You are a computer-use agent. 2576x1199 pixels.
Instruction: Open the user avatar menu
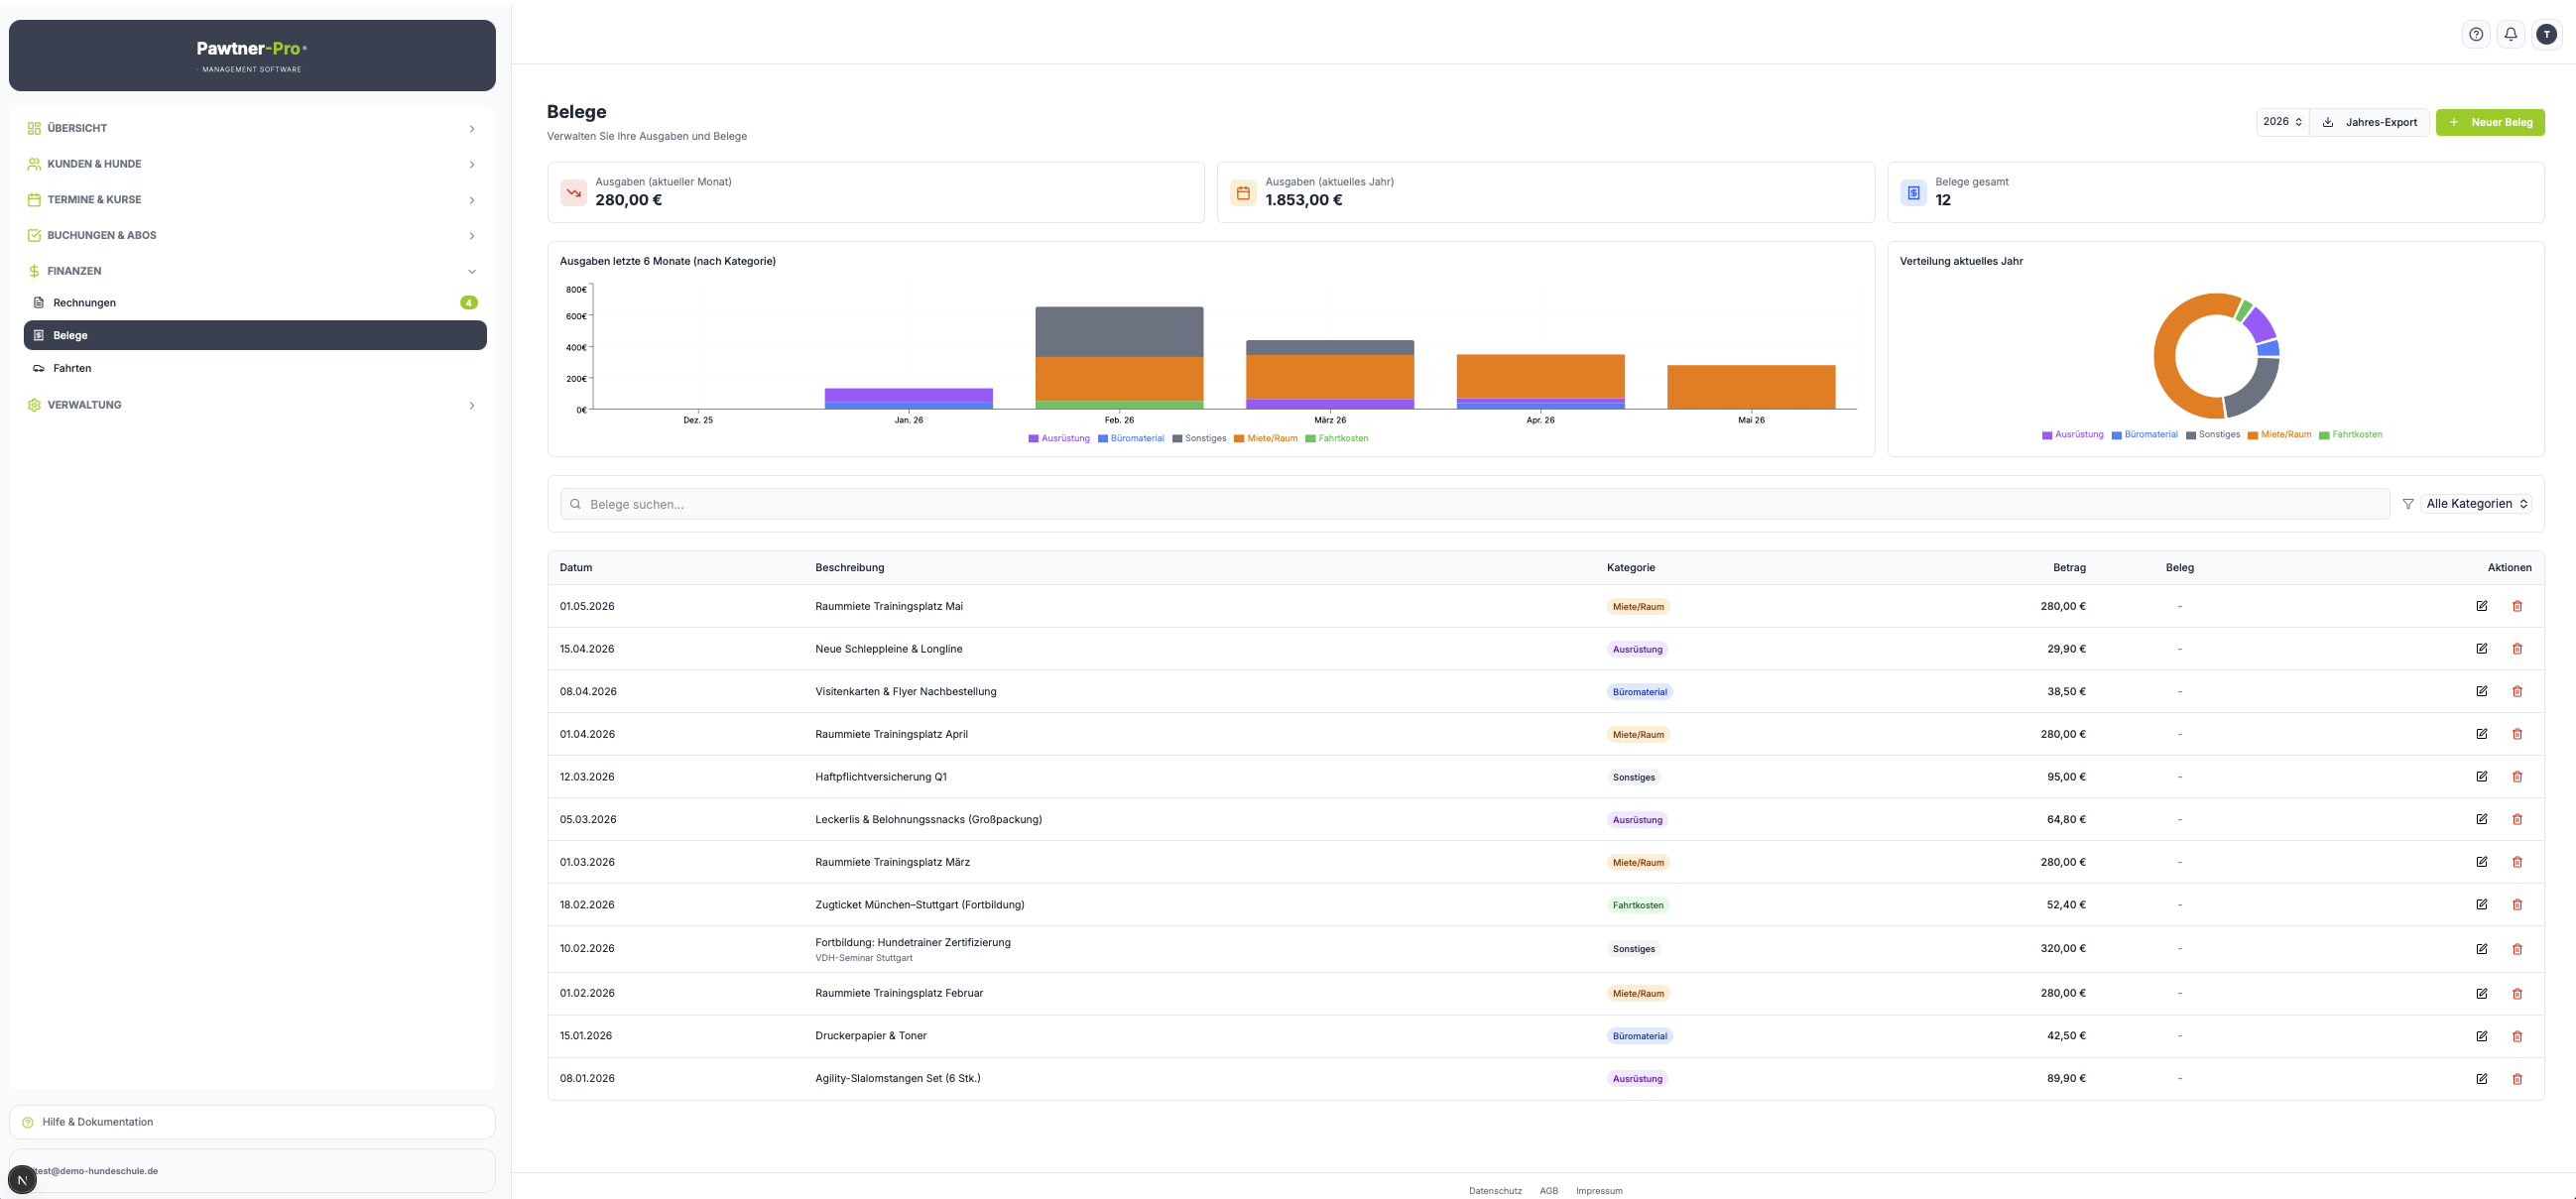point(2546,34)
